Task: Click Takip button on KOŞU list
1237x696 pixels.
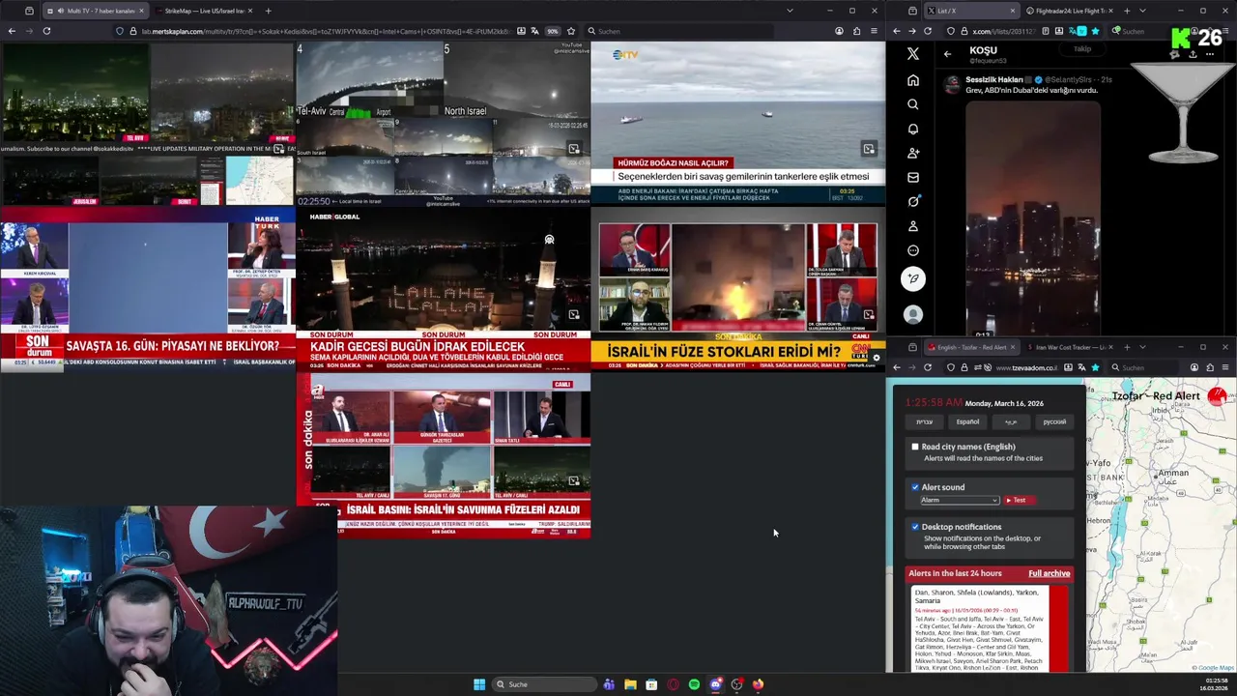Action: click(1082, 49)
